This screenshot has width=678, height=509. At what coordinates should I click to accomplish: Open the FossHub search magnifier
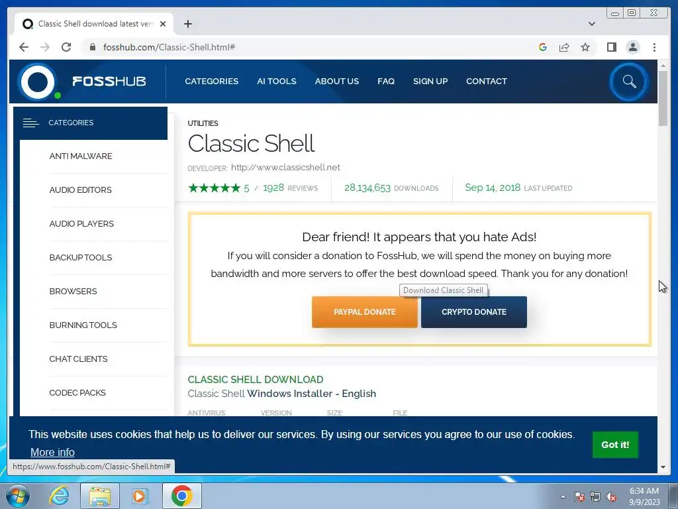(629, 82)
